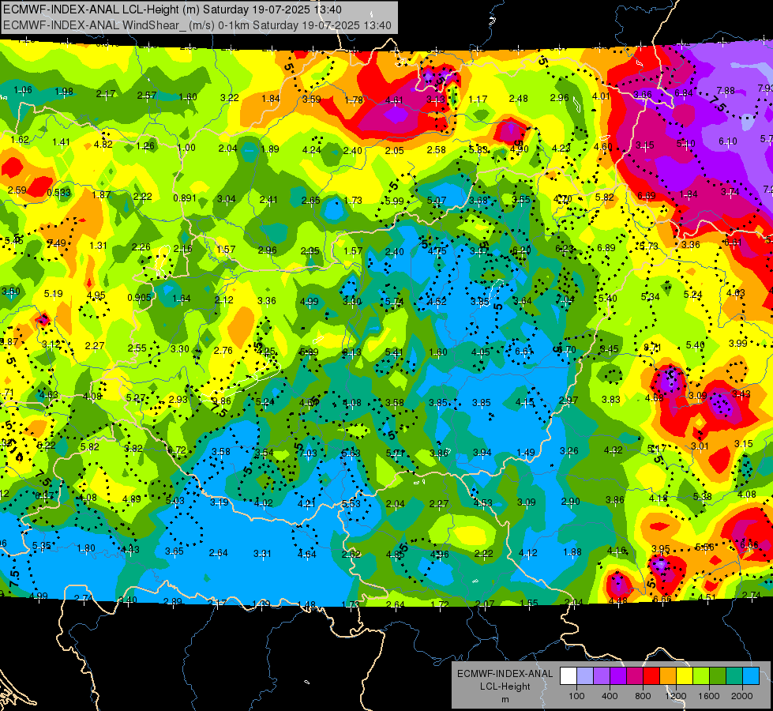
Task: Click the wind shear value 0.905
Action: [139, 298]
